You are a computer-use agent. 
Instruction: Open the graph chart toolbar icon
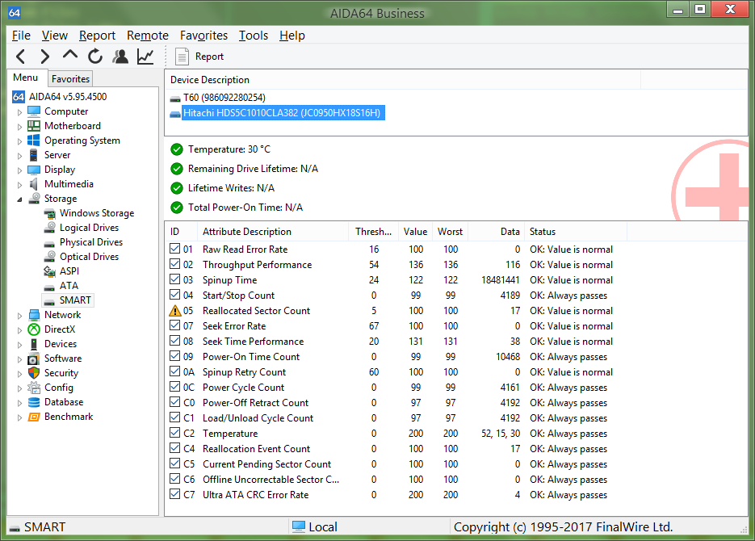(145, 57)
